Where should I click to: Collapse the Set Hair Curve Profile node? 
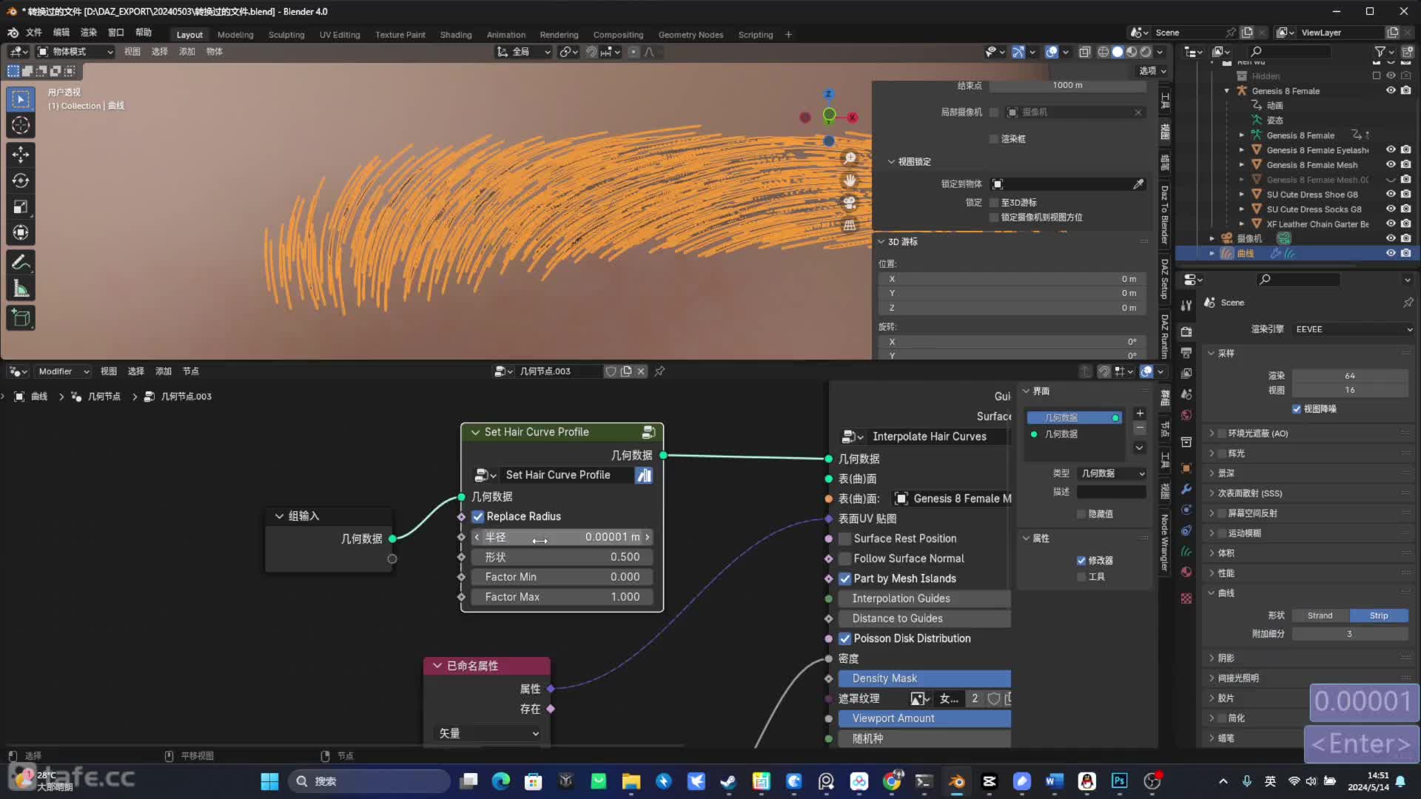pos(475,432)
